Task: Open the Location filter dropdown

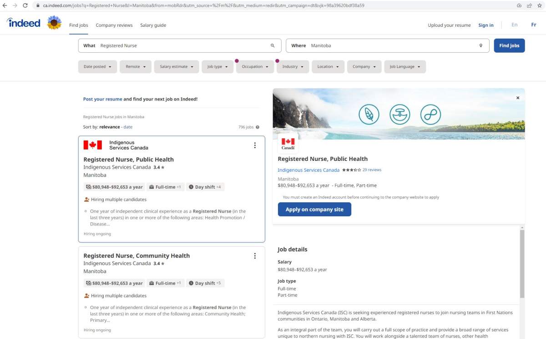Action: click(328, 67)
